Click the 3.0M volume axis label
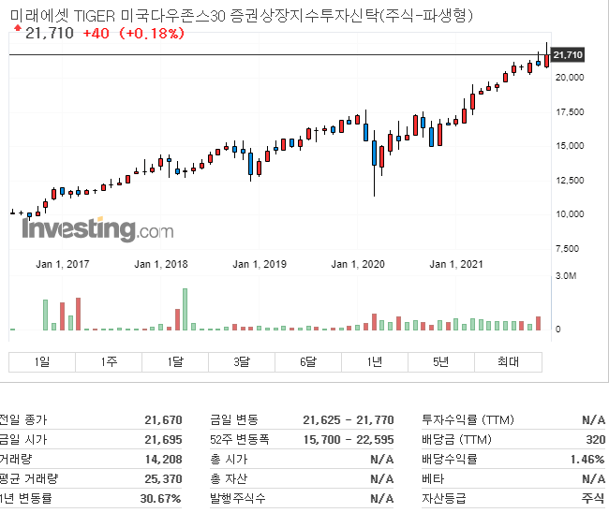This screenshot has width=609, height=513. (566, 276)
